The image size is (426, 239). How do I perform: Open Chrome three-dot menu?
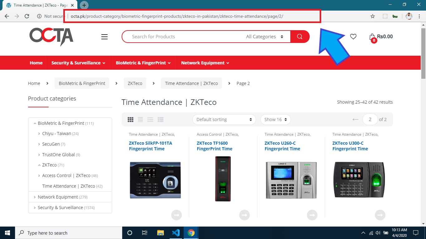pos(419,16)
